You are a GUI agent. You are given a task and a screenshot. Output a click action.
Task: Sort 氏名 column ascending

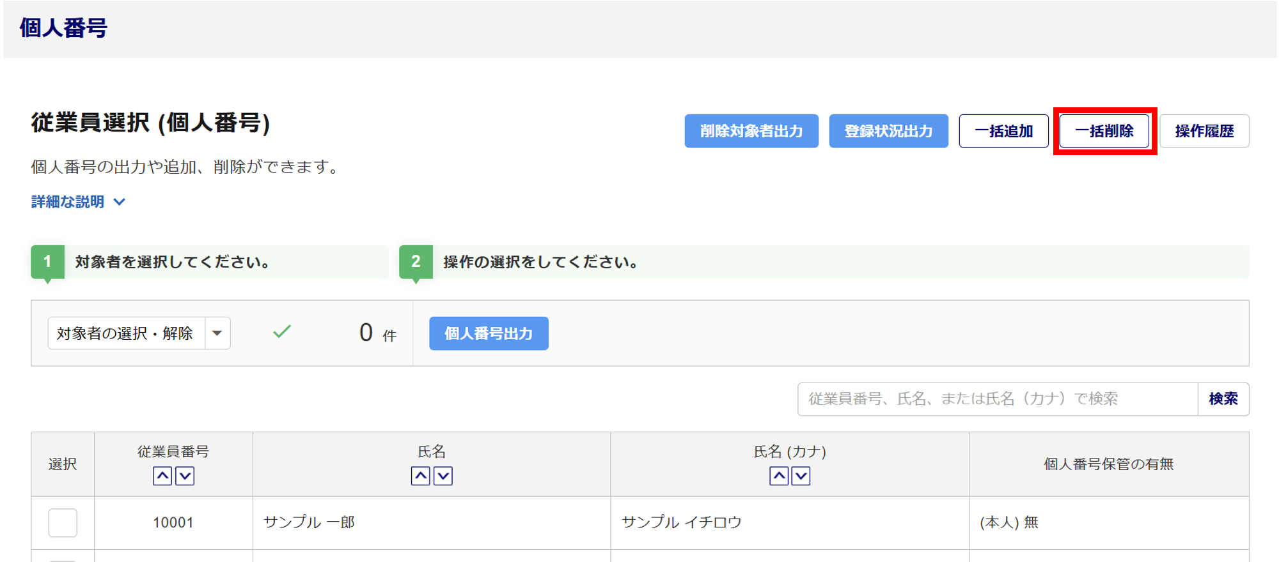tap(420, 476)
